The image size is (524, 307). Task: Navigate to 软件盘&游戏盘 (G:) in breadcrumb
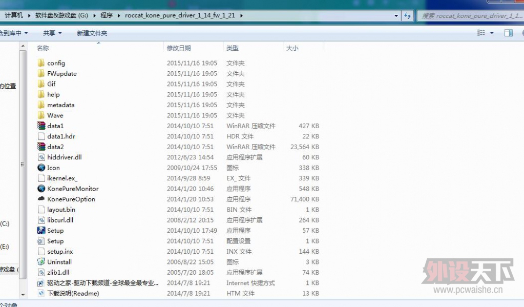(61, 15)
